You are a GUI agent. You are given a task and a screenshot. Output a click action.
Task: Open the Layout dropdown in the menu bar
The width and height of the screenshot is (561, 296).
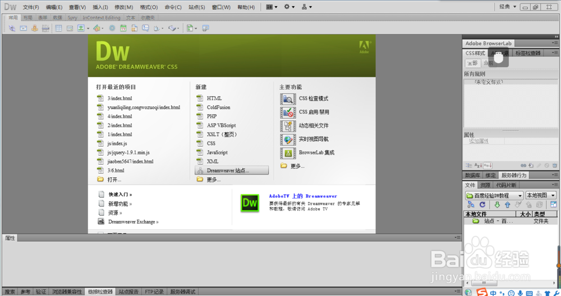click(272, 7)
